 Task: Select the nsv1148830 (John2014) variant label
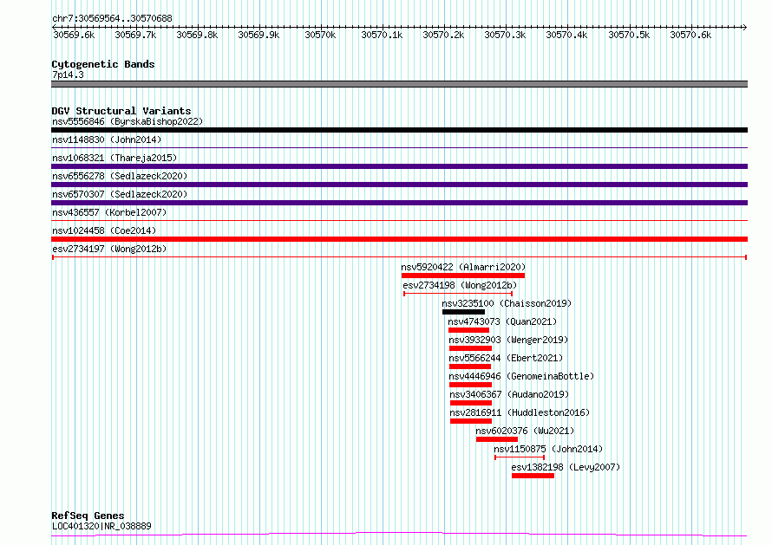[107, 139]
